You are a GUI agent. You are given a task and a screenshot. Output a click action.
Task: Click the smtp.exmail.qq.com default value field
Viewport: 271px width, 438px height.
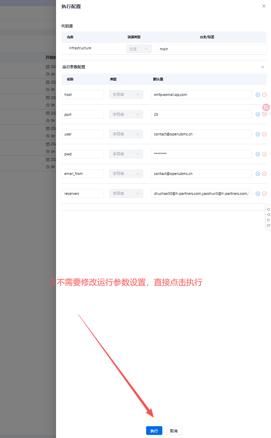201,95
